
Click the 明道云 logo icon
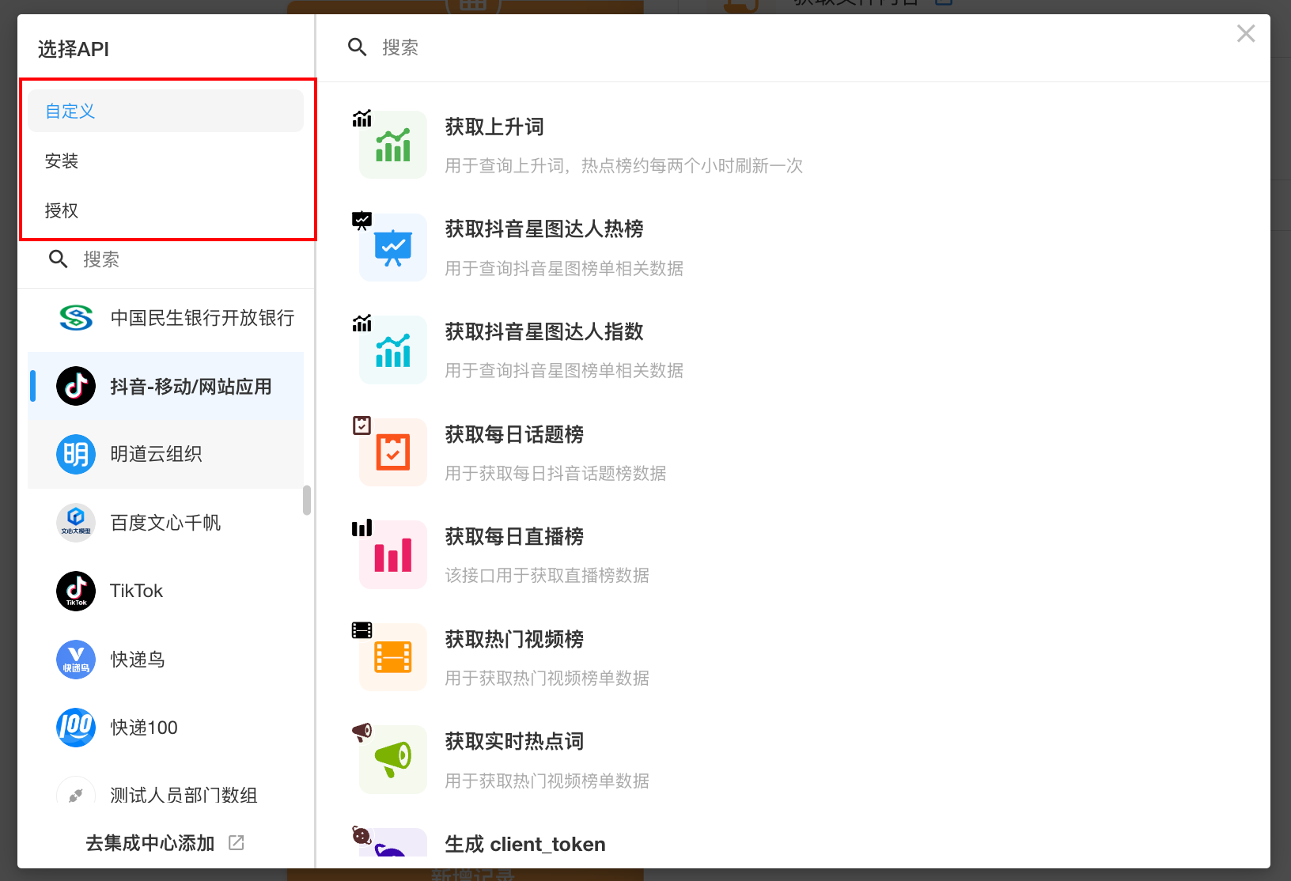tap(76, 454)
